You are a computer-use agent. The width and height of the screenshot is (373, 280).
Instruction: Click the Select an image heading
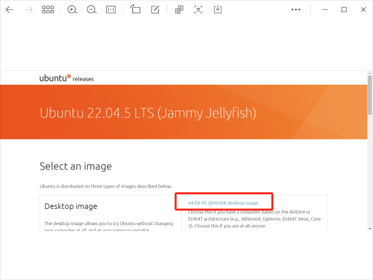tap(76, 166)
